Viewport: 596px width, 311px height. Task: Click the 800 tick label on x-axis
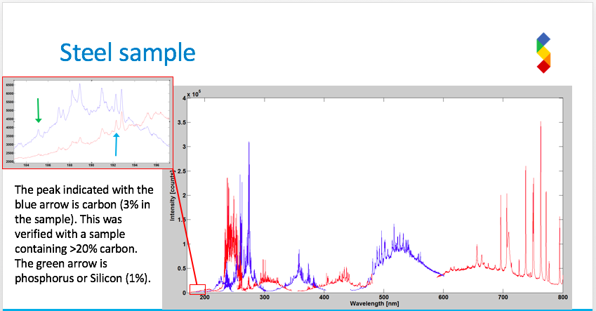pos(562,298)
